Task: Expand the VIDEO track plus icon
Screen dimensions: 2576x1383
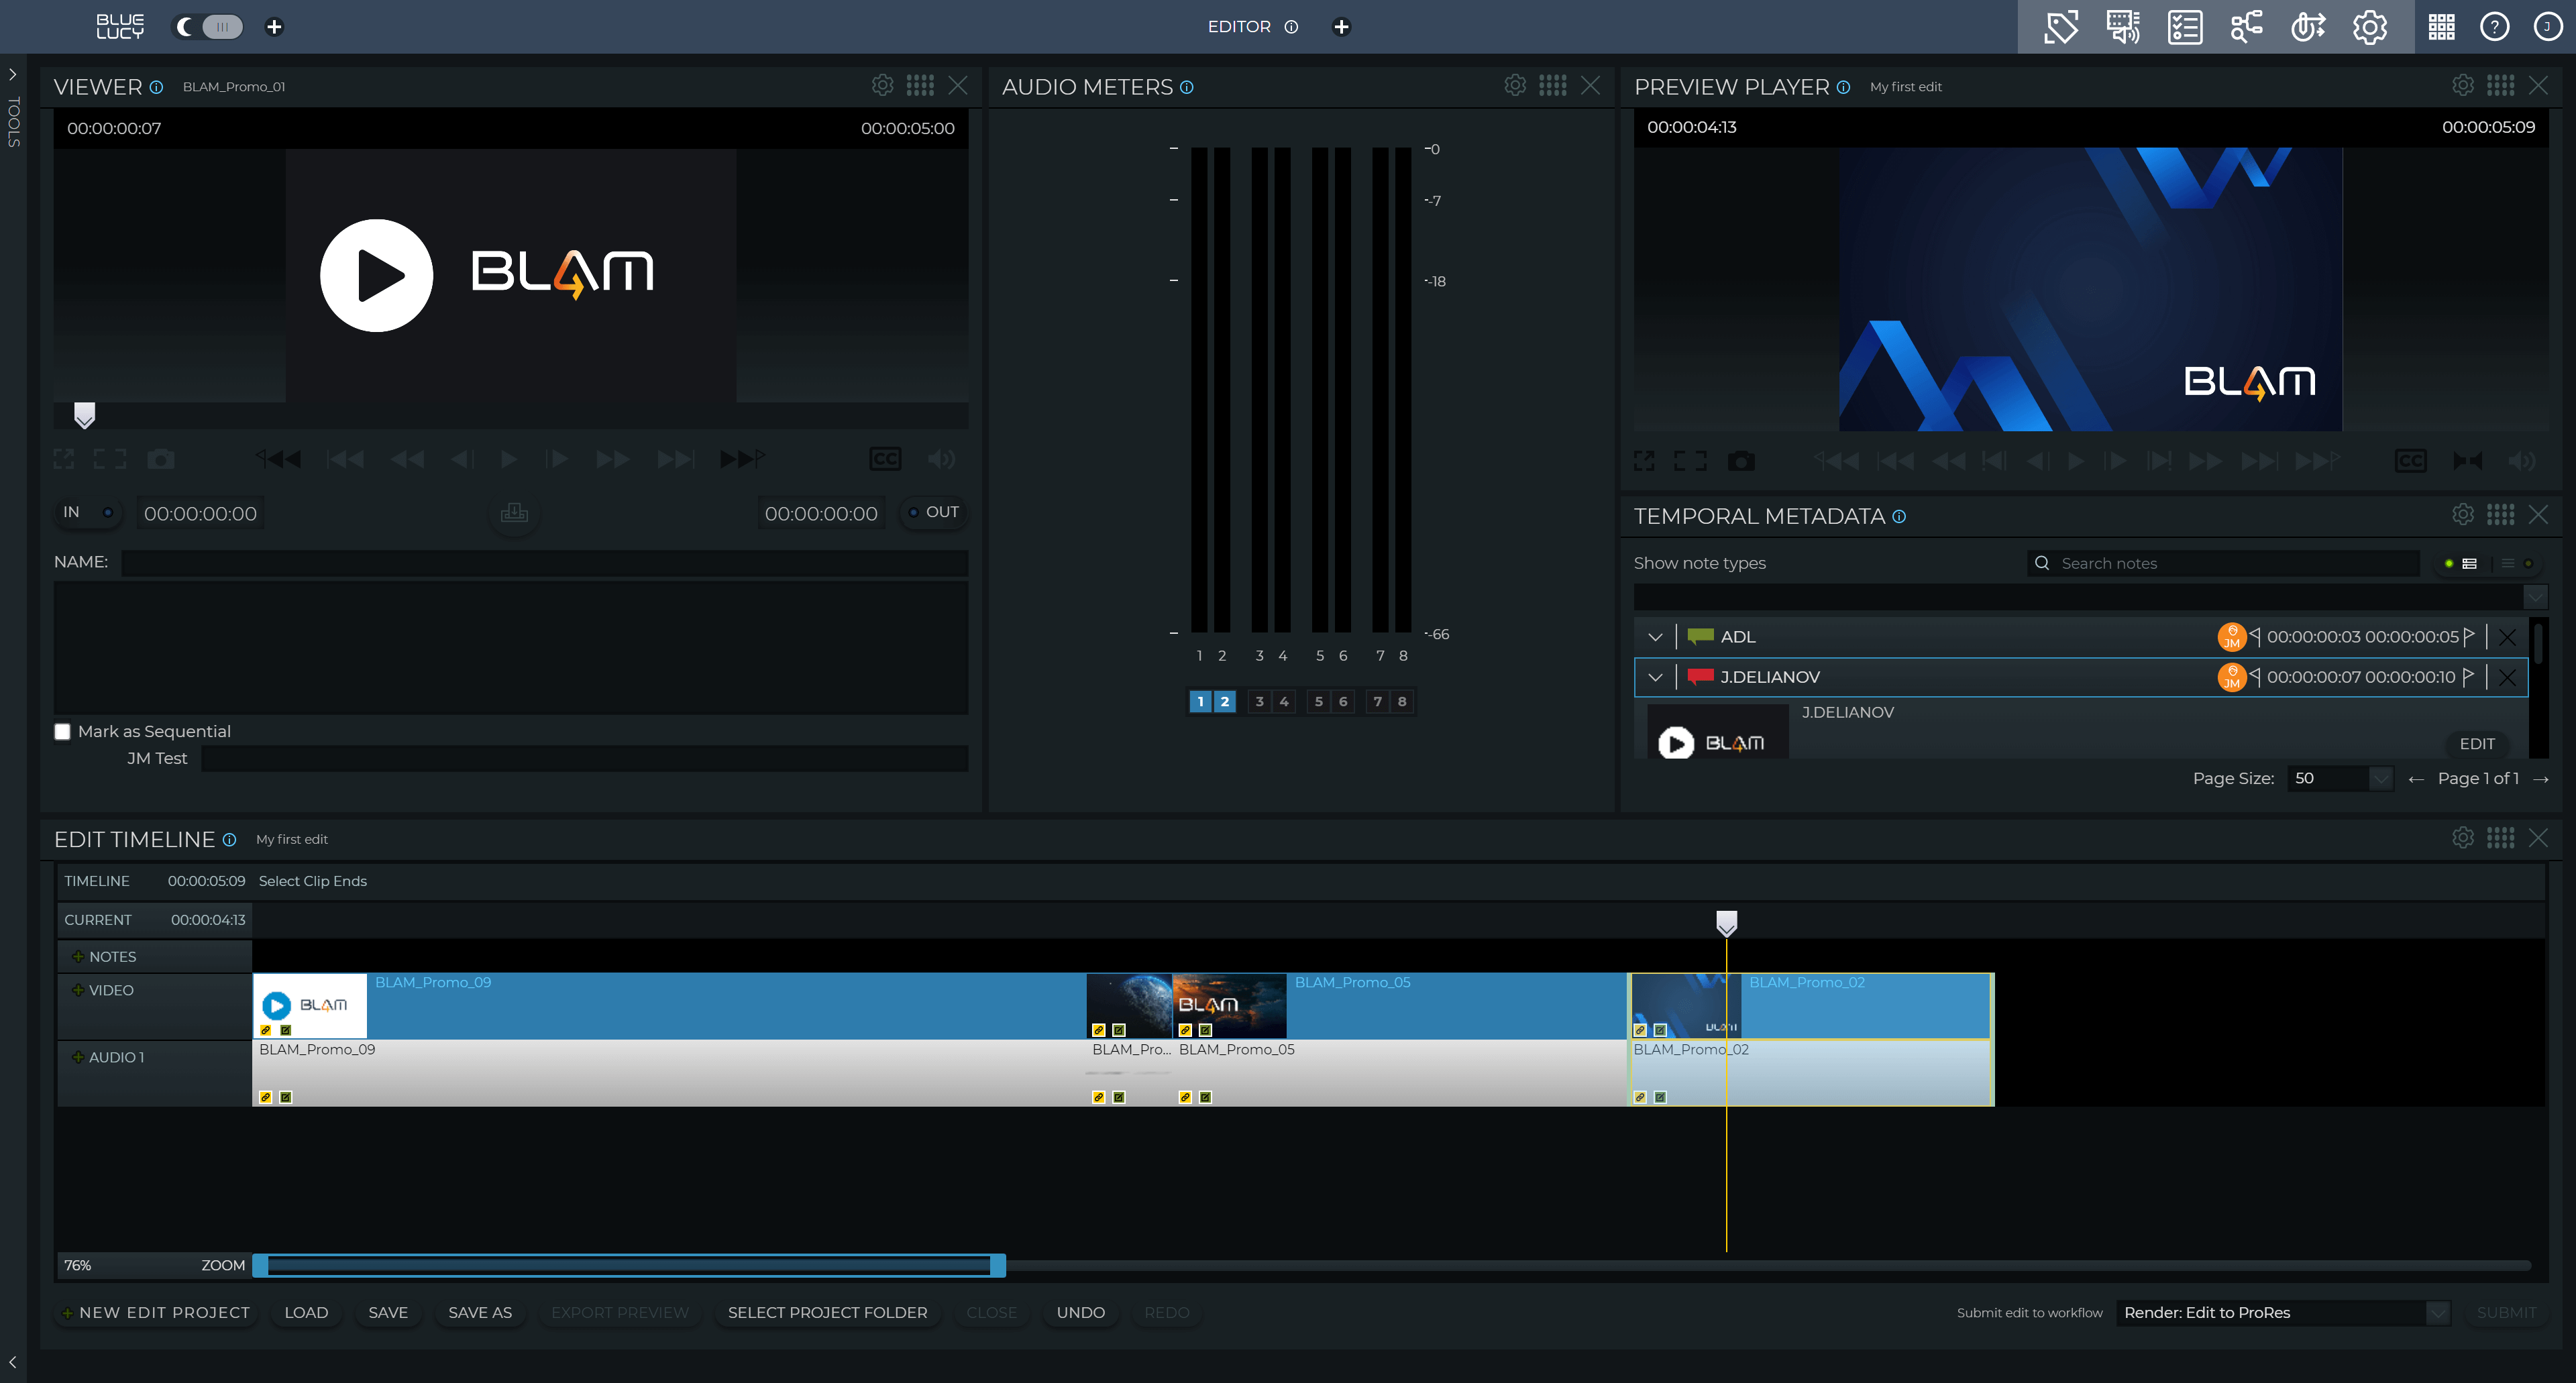Action: coord(78,990)
